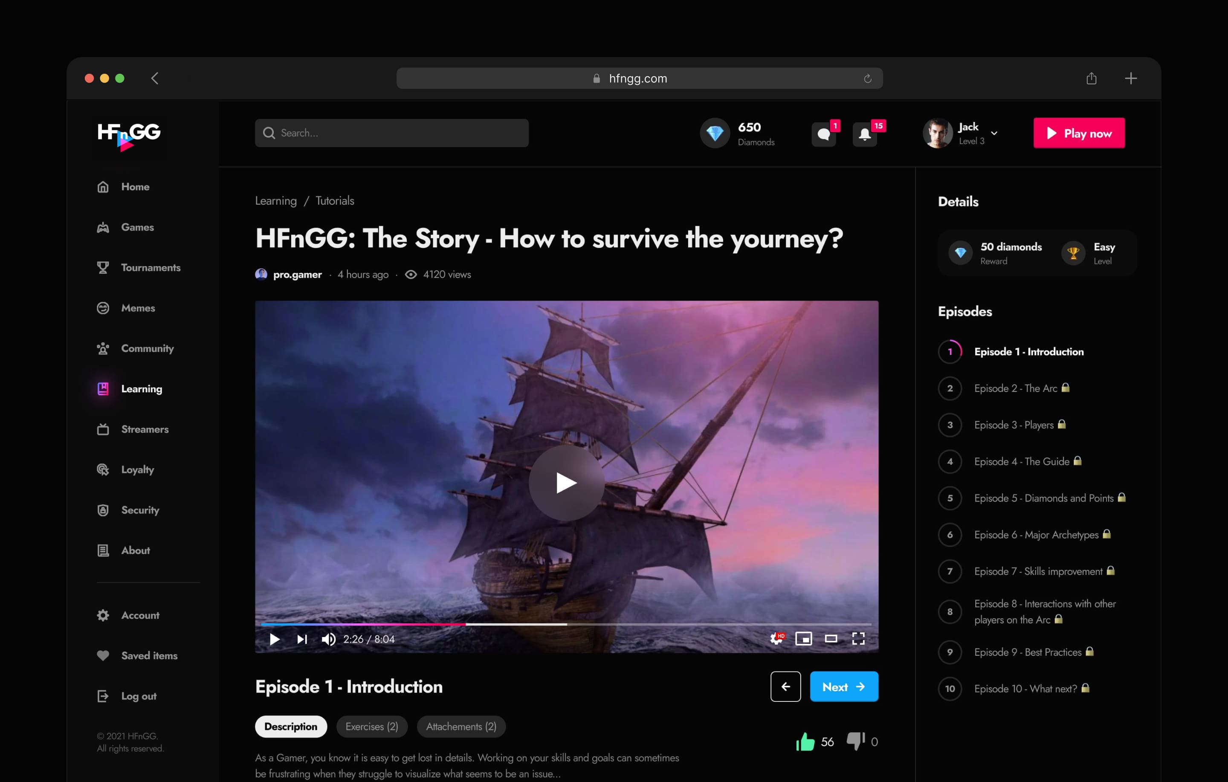Switch to the Exercises (2) tab

coord(371,727)
